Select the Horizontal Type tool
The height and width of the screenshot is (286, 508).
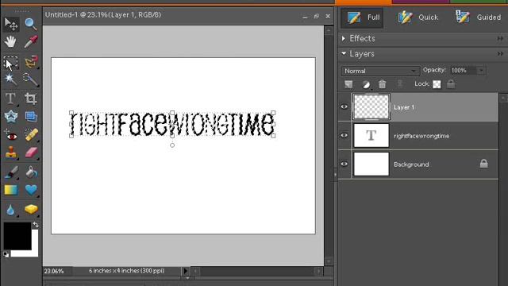(x=10, y=99)
